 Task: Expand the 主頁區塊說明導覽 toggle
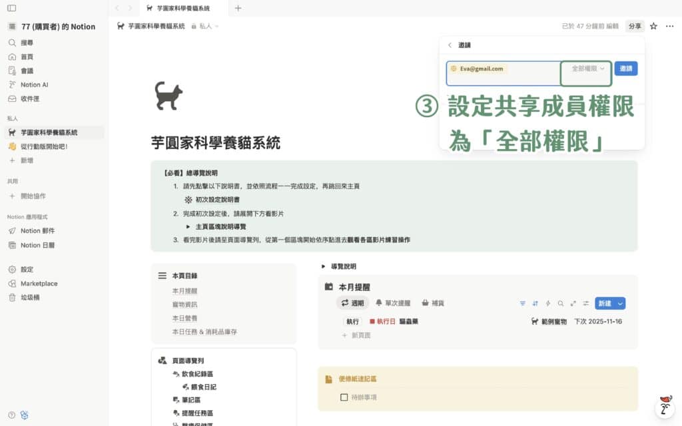pos(188,226)
